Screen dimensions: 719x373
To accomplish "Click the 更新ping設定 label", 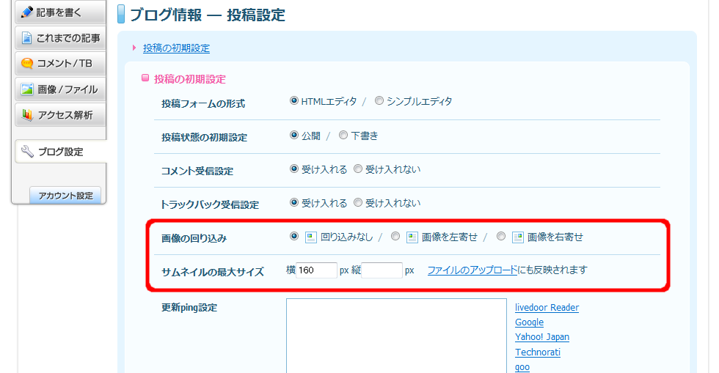I will tap(189, 308).
